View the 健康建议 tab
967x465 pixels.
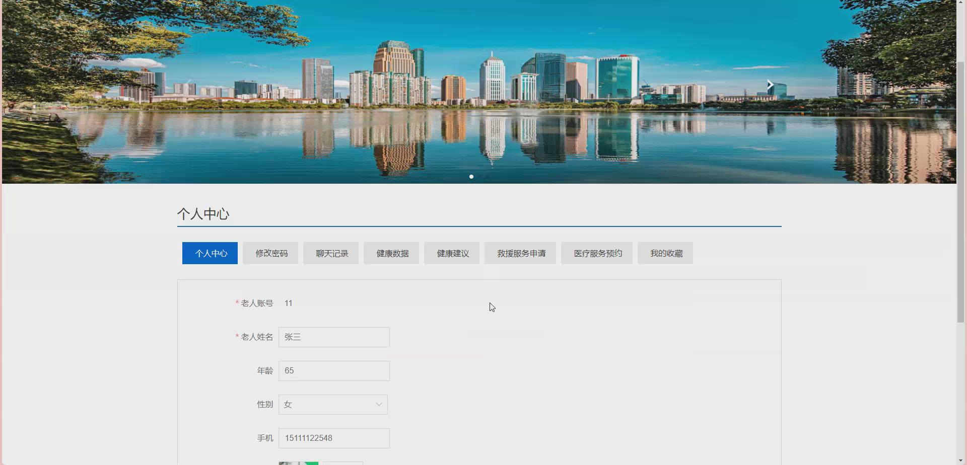coord(451,253)
